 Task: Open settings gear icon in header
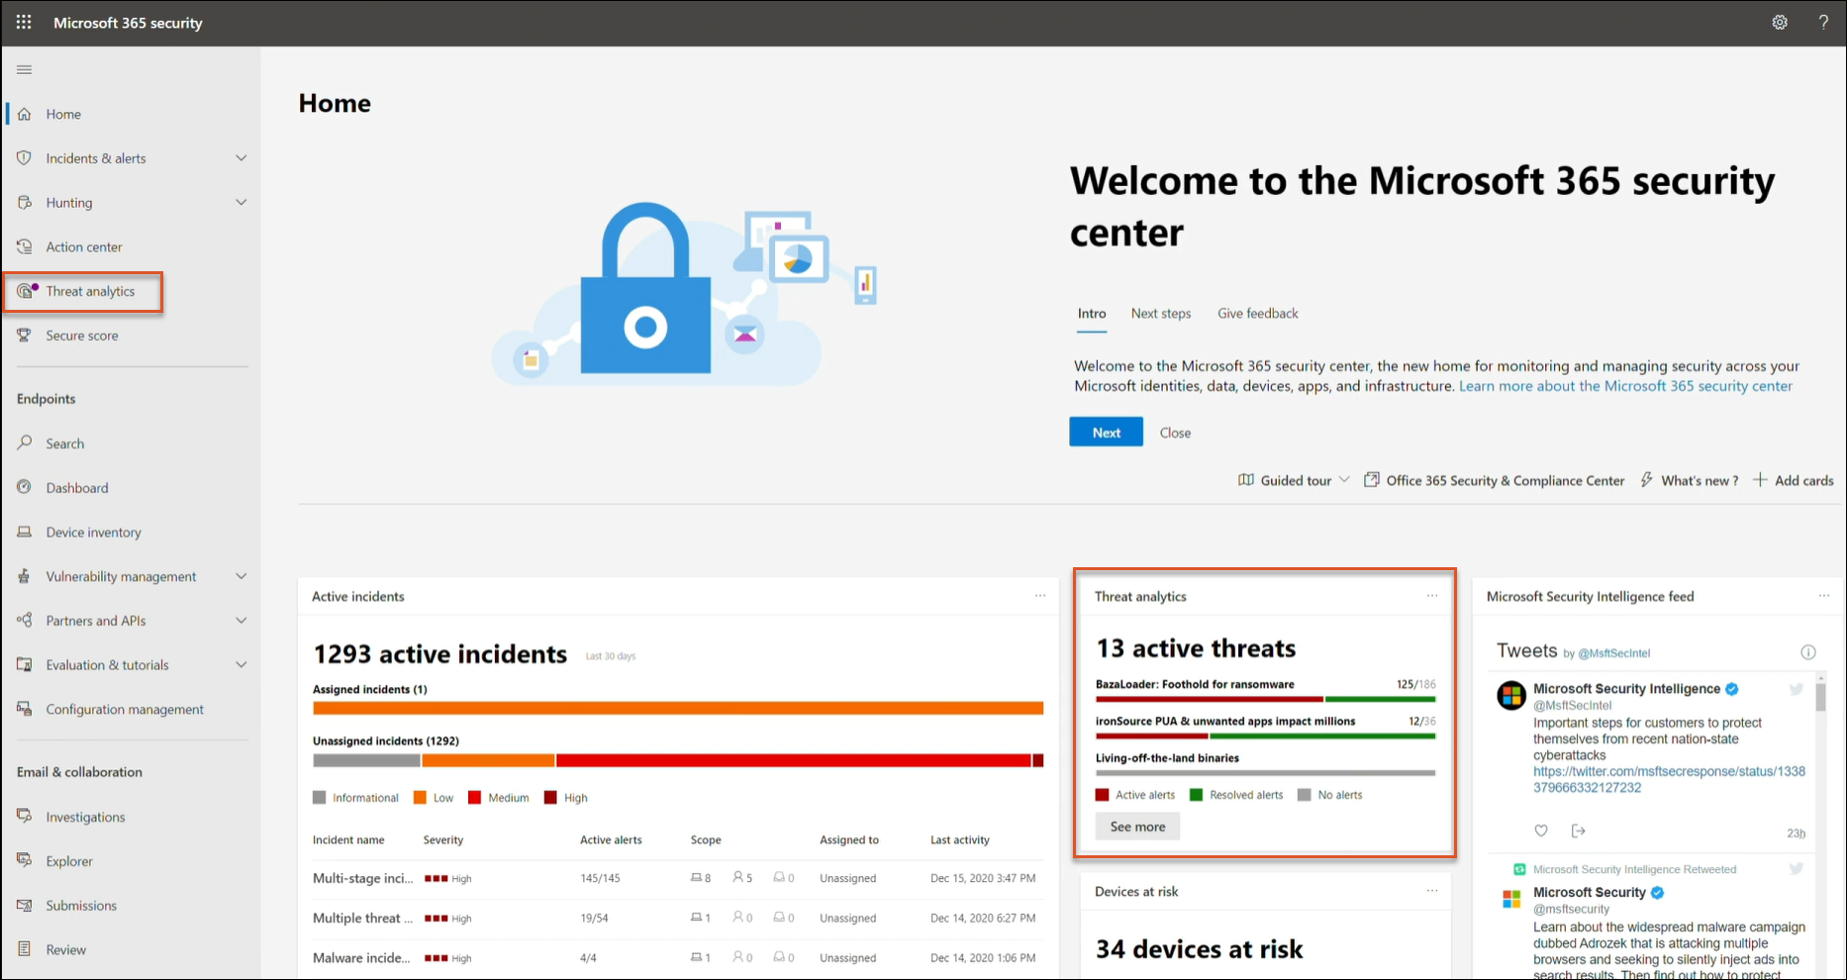pyautogui.click(x=1780, y=22)
